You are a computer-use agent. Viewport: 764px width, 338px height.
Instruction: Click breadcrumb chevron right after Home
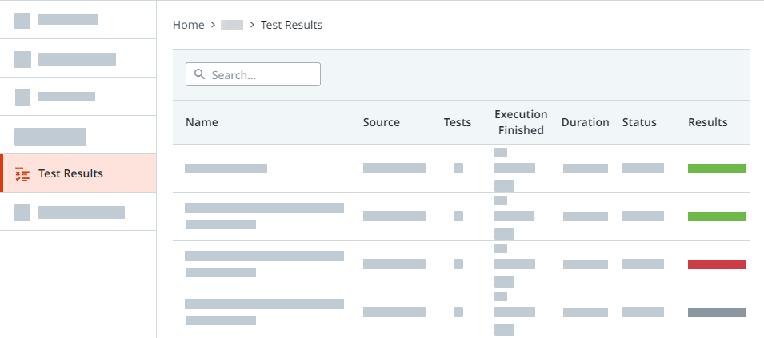click(x=213, y=25)
